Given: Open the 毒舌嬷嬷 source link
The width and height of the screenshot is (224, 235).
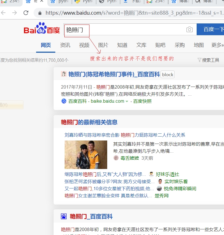Looking at the screenshot, I should [130, 158].
